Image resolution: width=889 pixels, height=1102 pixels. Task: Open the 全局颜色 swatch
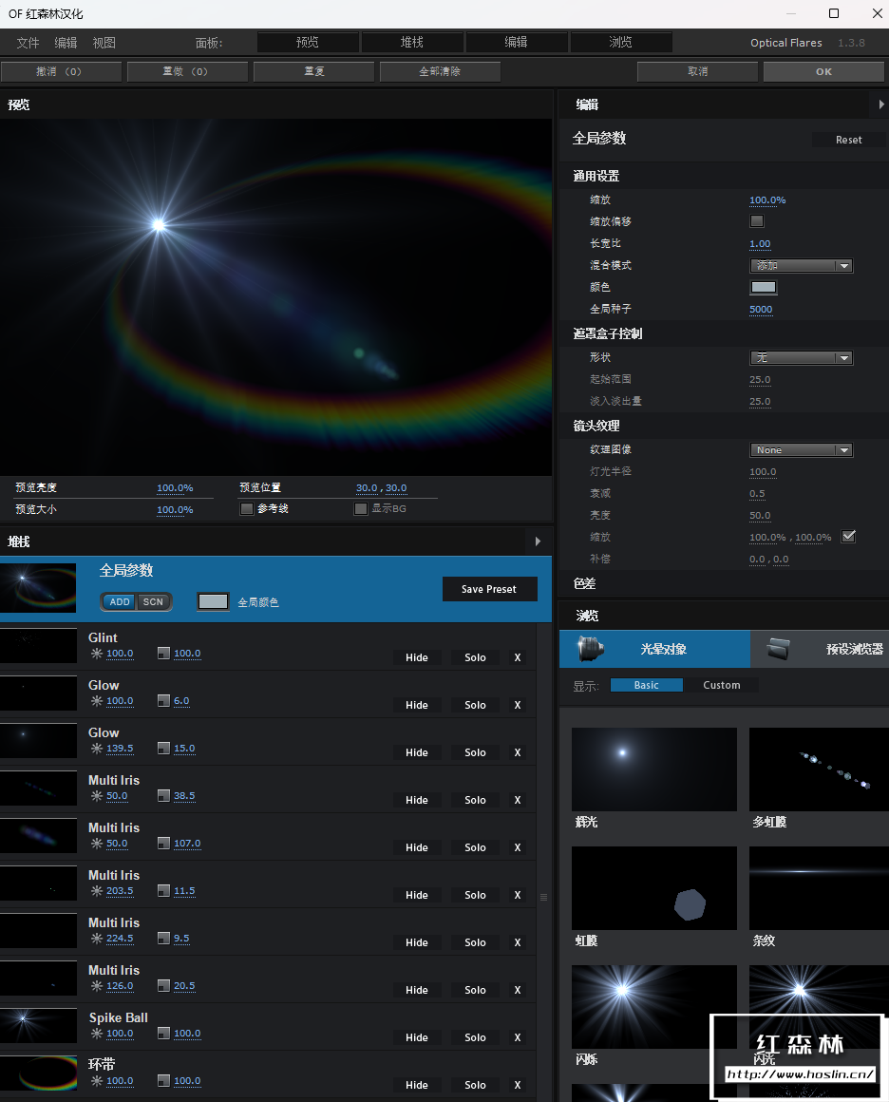coord(213,601)
